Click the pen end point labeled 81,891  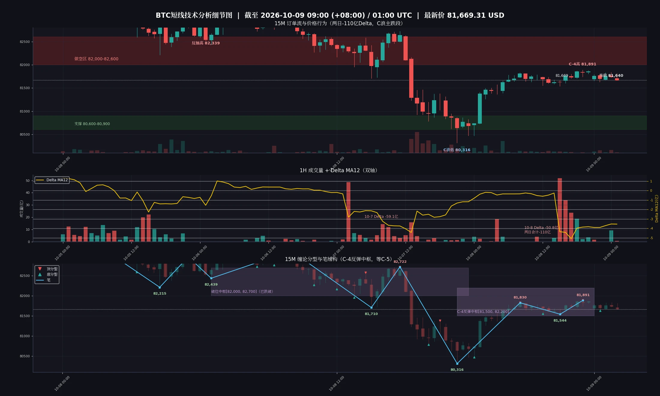(583, 300)
